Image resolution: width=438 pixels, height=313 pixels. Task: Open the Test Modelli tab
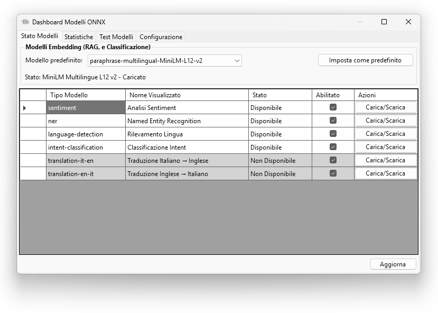pos(116,37)
